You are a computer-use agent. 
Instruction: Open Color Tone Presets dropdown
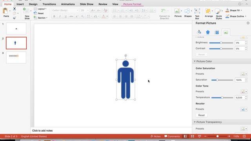[244, 92]
